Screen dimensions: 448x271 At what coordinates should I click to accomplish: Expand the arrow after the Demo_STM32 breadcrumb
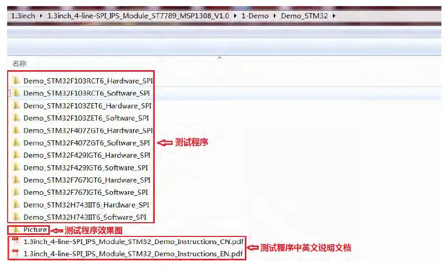coord(334,16)
